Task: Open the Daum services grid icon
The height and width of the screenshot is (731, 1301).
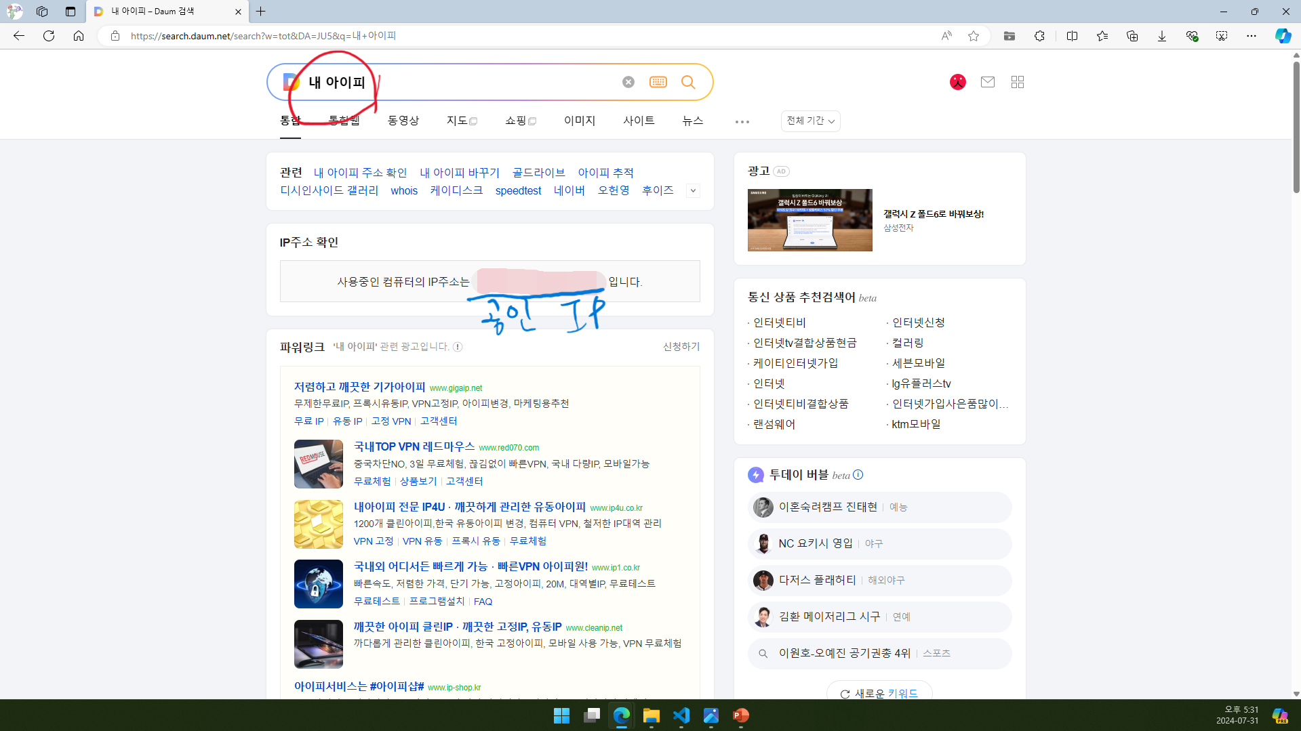Action: click(x=1018, y=82)
